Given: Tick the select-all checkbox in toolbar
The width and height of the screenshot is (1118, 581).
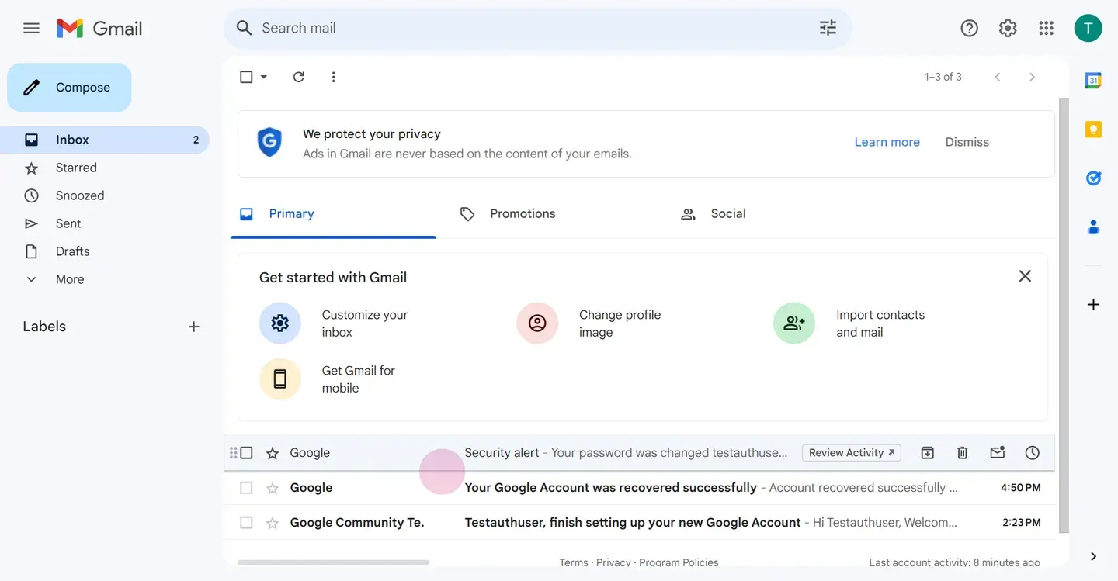Looking at the screenshot, I should [x=246, y=77].
